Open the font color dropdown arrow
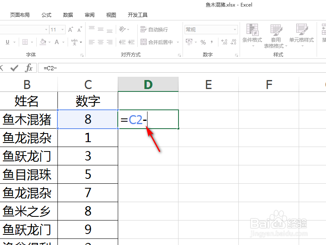 63,42
